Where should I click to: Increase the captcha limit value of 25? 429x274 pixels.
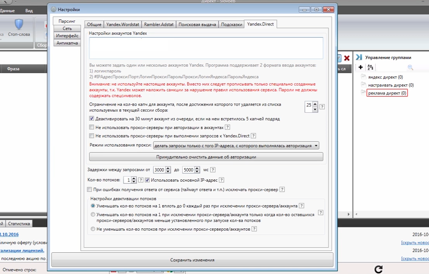tap(315, 104)
